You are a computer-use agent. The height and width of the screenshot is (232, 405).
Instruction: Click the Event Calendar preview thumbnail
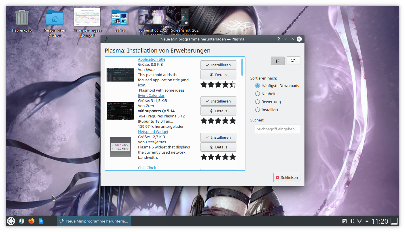(120, 111)
